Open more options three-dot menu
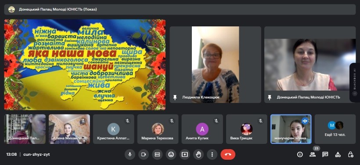The height and width of the screenshot is (165, 360). click(x=212, y=154)
